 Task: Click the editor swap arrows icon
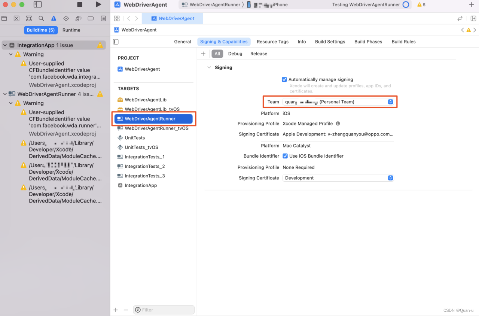tap(460, 18)
